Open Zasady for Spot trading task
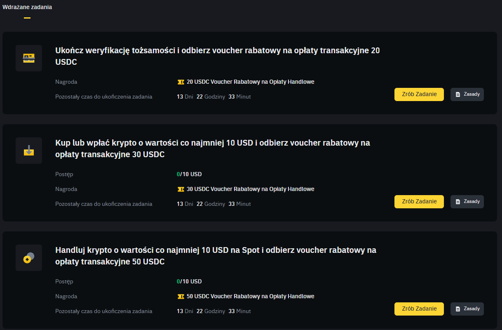 tap(467, 309)
